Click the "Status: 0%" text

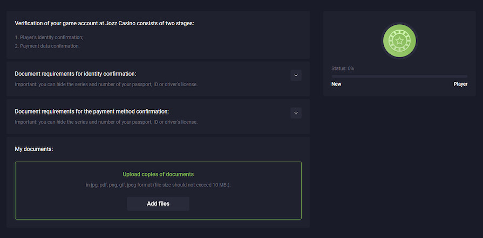coord(343,68)
